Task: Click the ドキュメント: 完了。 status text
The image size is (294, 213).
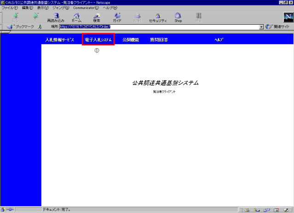Action: pyautogui.click(x=57, y=210)
